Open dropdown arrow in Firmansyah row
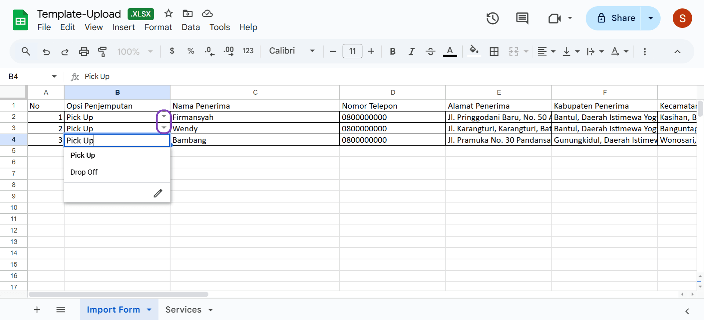The image size is (705, 321). 164,117
